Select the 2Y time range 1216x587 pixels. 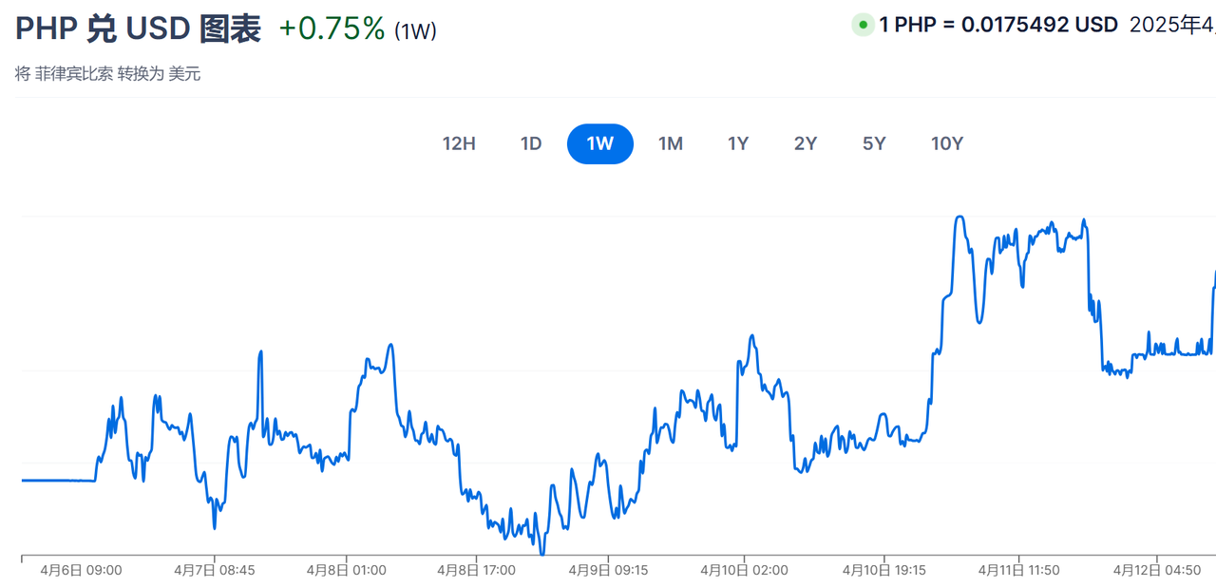coord(806,143)
